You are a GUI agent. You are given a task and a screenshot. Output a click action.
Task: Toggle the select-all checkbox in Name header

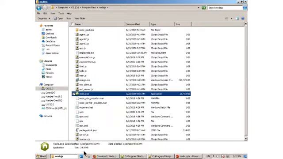(73, 24)
